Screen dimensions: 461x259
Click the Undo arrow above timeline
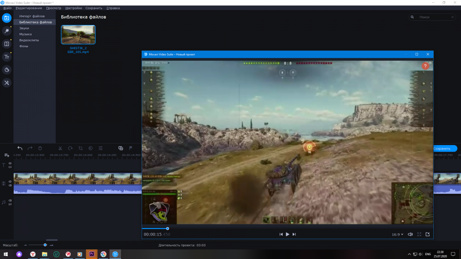(20, 148)
